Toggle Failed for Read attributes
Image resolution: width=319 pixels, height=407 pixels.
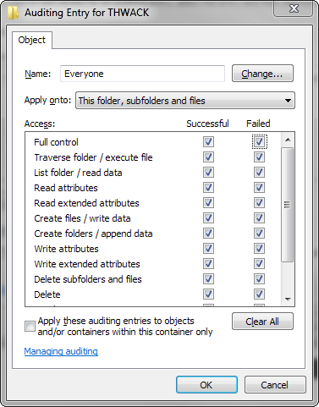pyautogui.click(x=259, y=188)
